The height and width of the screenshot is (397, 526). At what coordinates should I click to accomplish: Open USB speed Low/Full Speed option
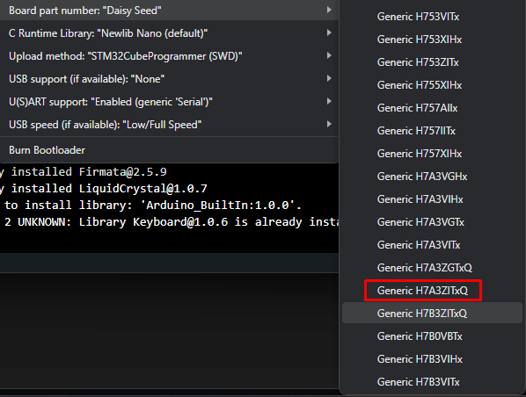tap(169, 125)
